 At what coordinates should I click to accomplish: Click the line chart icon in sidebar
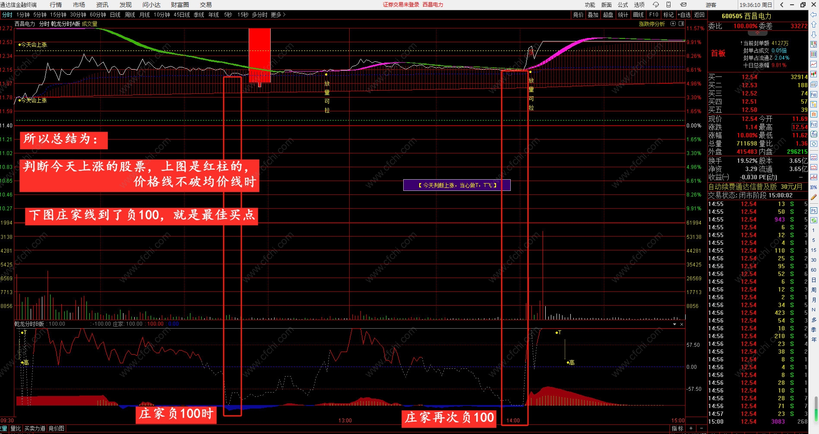coord(813,64)
